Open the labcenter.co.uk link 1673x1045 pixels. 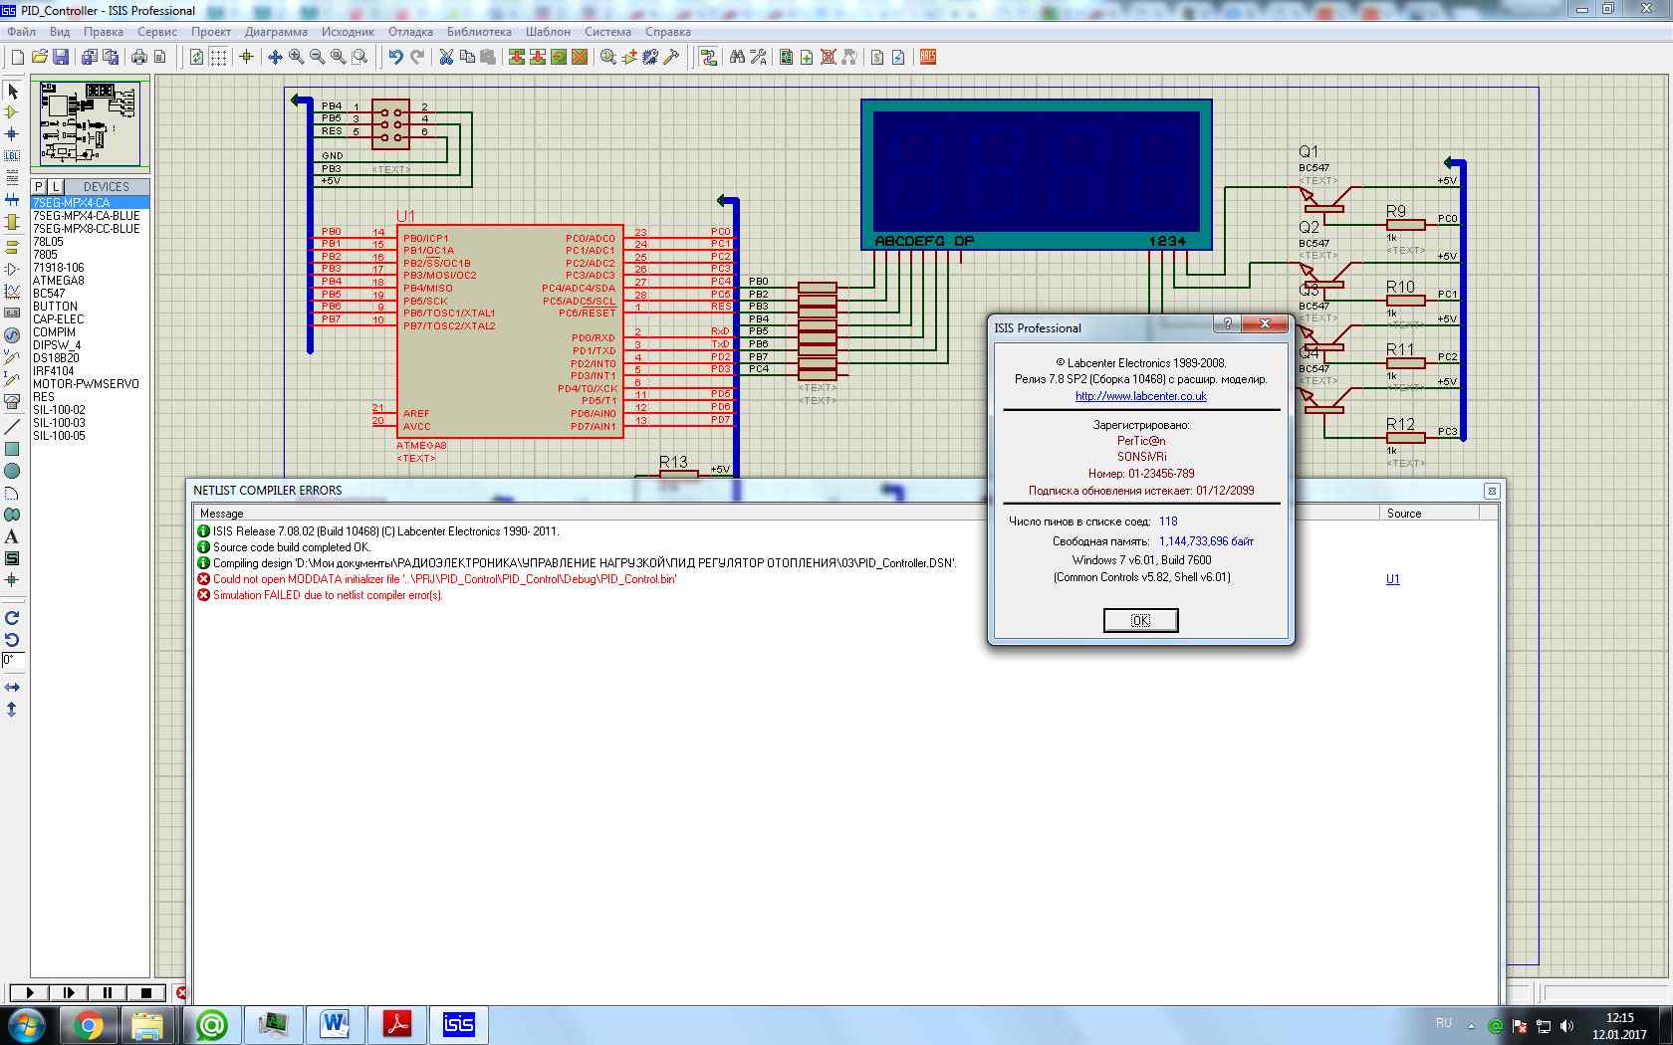point(1140,396)
